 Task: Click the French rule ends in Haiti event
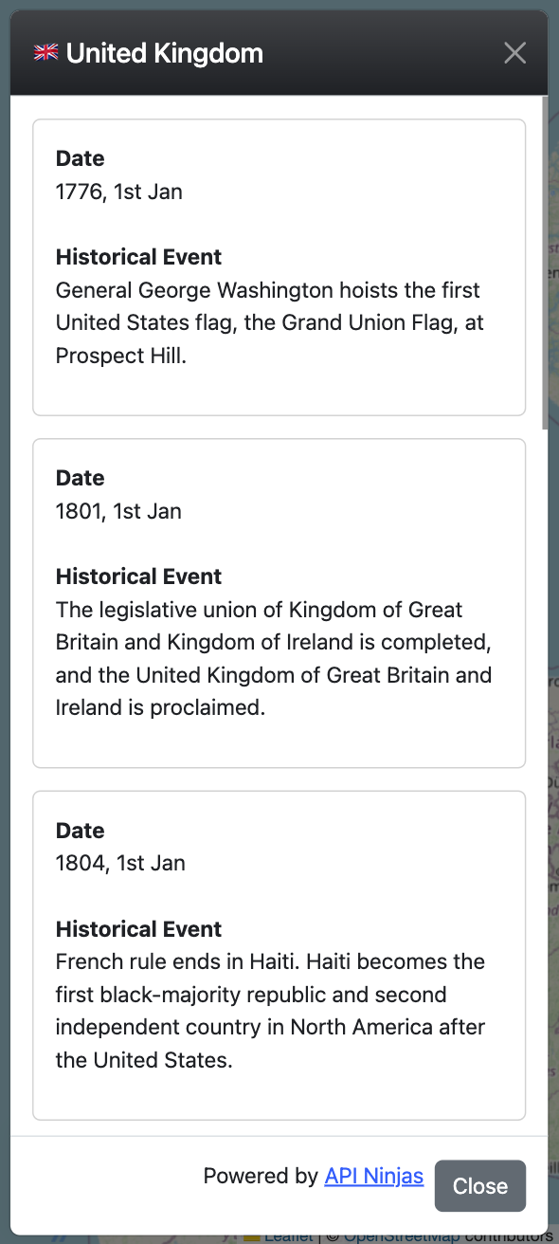pyautogui.click(x=271, y=1011)
